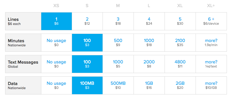The image size is (232, 97).
Task: Select 5 lines at $30
Action: [x=180, y=21]
